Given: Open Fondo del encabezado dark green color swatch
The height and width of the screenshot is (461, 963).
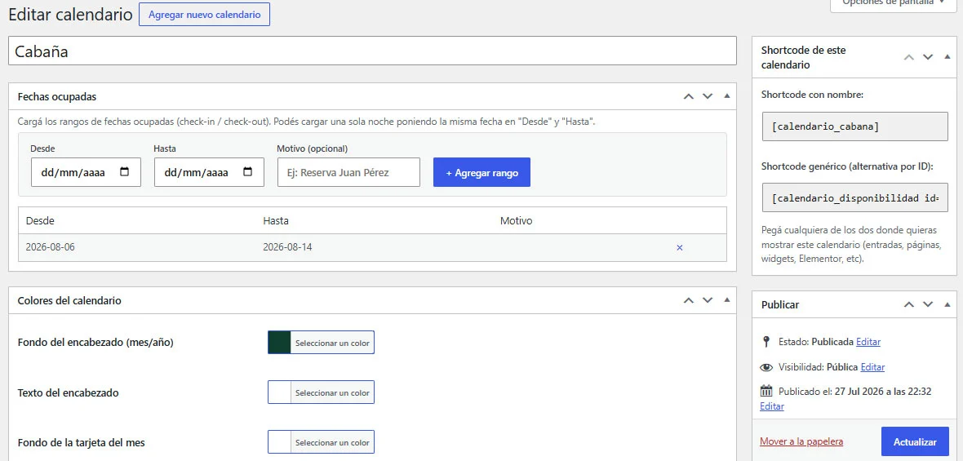Looking at the screenshot, I should coord(279,343).
